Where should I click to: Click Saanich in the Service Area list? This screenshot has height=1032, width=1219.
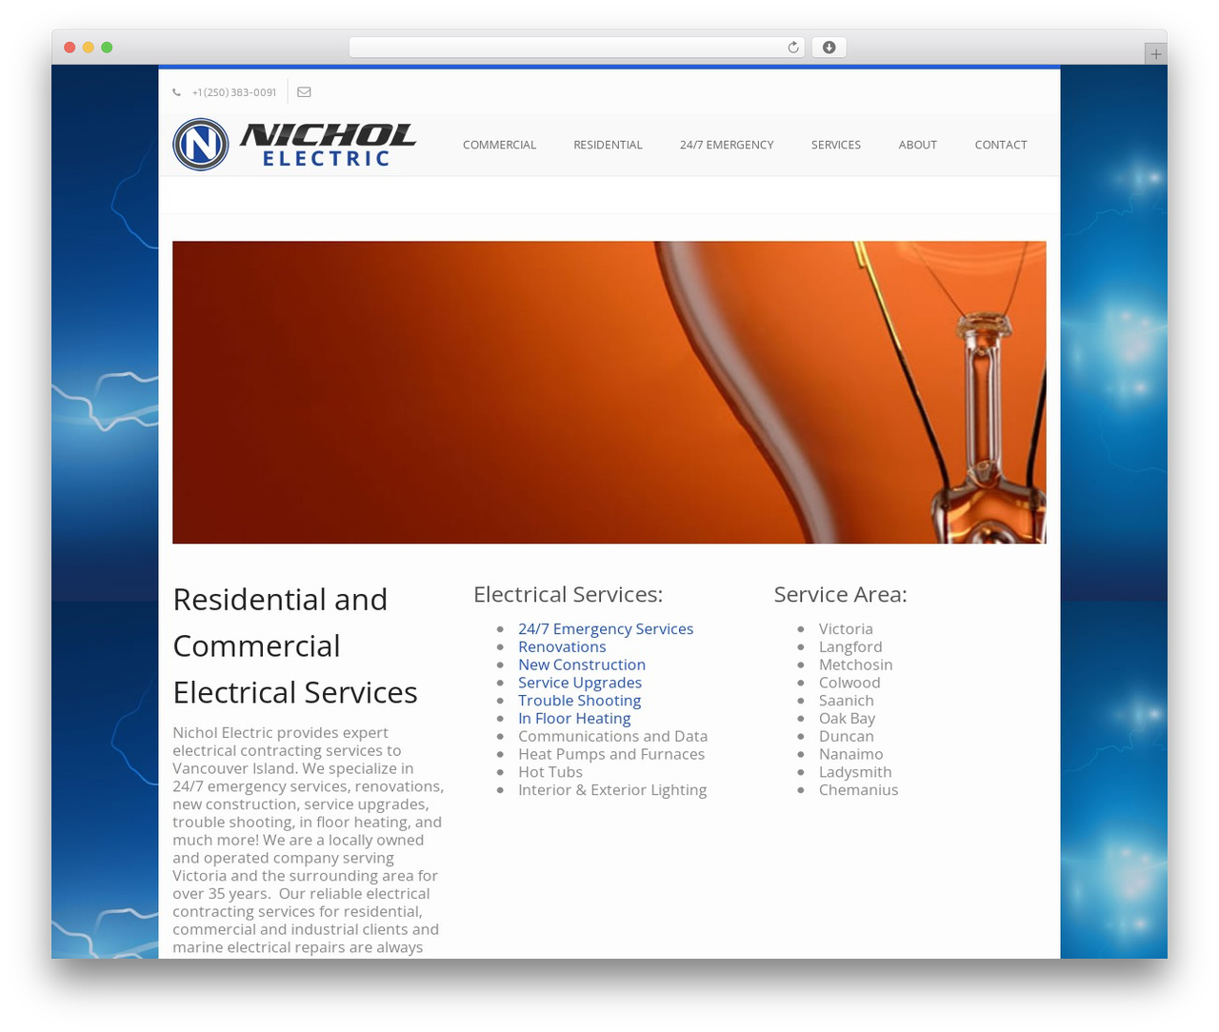pos(847,701)
